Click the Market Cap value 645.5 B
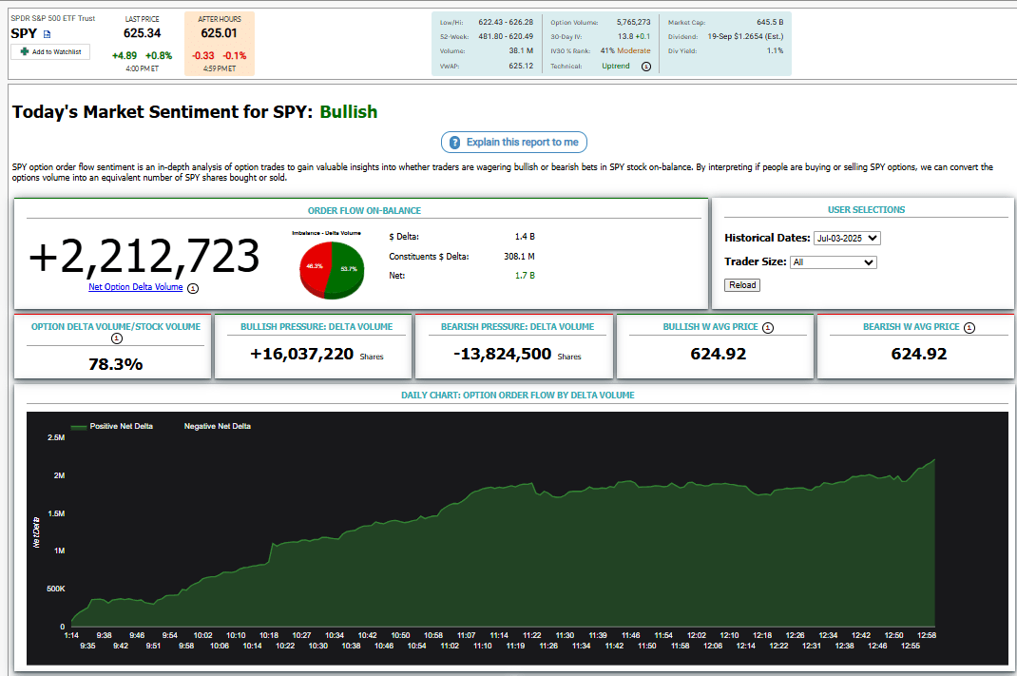The image size is (1017, 676). coord(770,22)
